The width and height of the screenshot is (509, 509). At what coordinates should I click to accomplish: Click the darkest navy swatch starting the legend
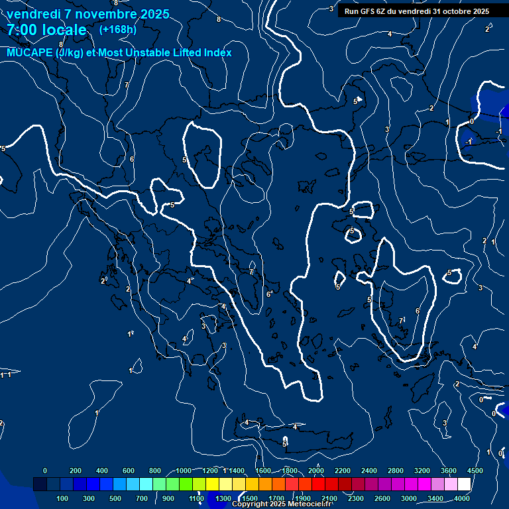(x=40, y=484)
